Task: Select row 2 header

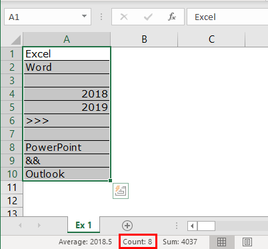Action: pyautogui.click(x=12, y=67)
